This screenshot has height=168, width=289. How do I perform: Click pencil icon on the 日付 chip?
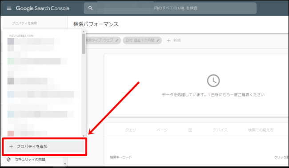click(158, 40)
